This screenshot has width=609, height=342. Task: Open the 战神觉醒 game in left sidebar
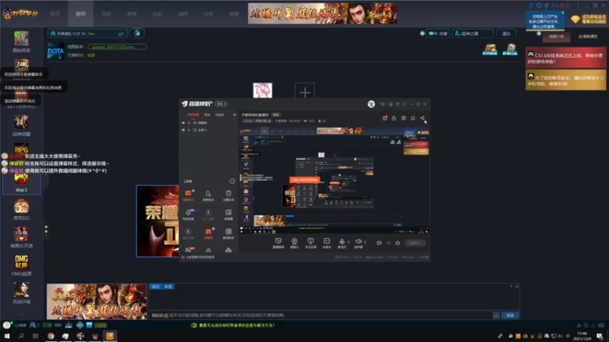pyautogui.click(x=21, y=122)
